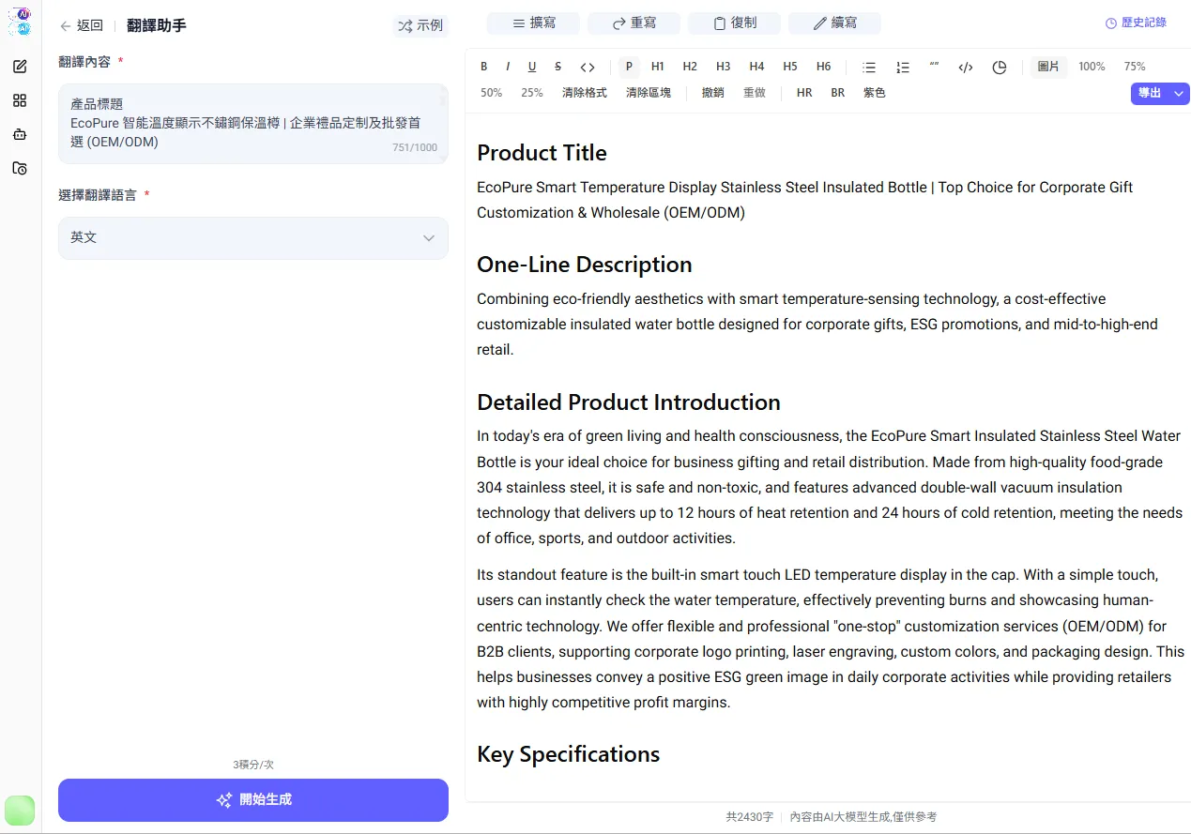Set paragraph style P
This screenshot has height=834, width=1191.
point(629,67)
